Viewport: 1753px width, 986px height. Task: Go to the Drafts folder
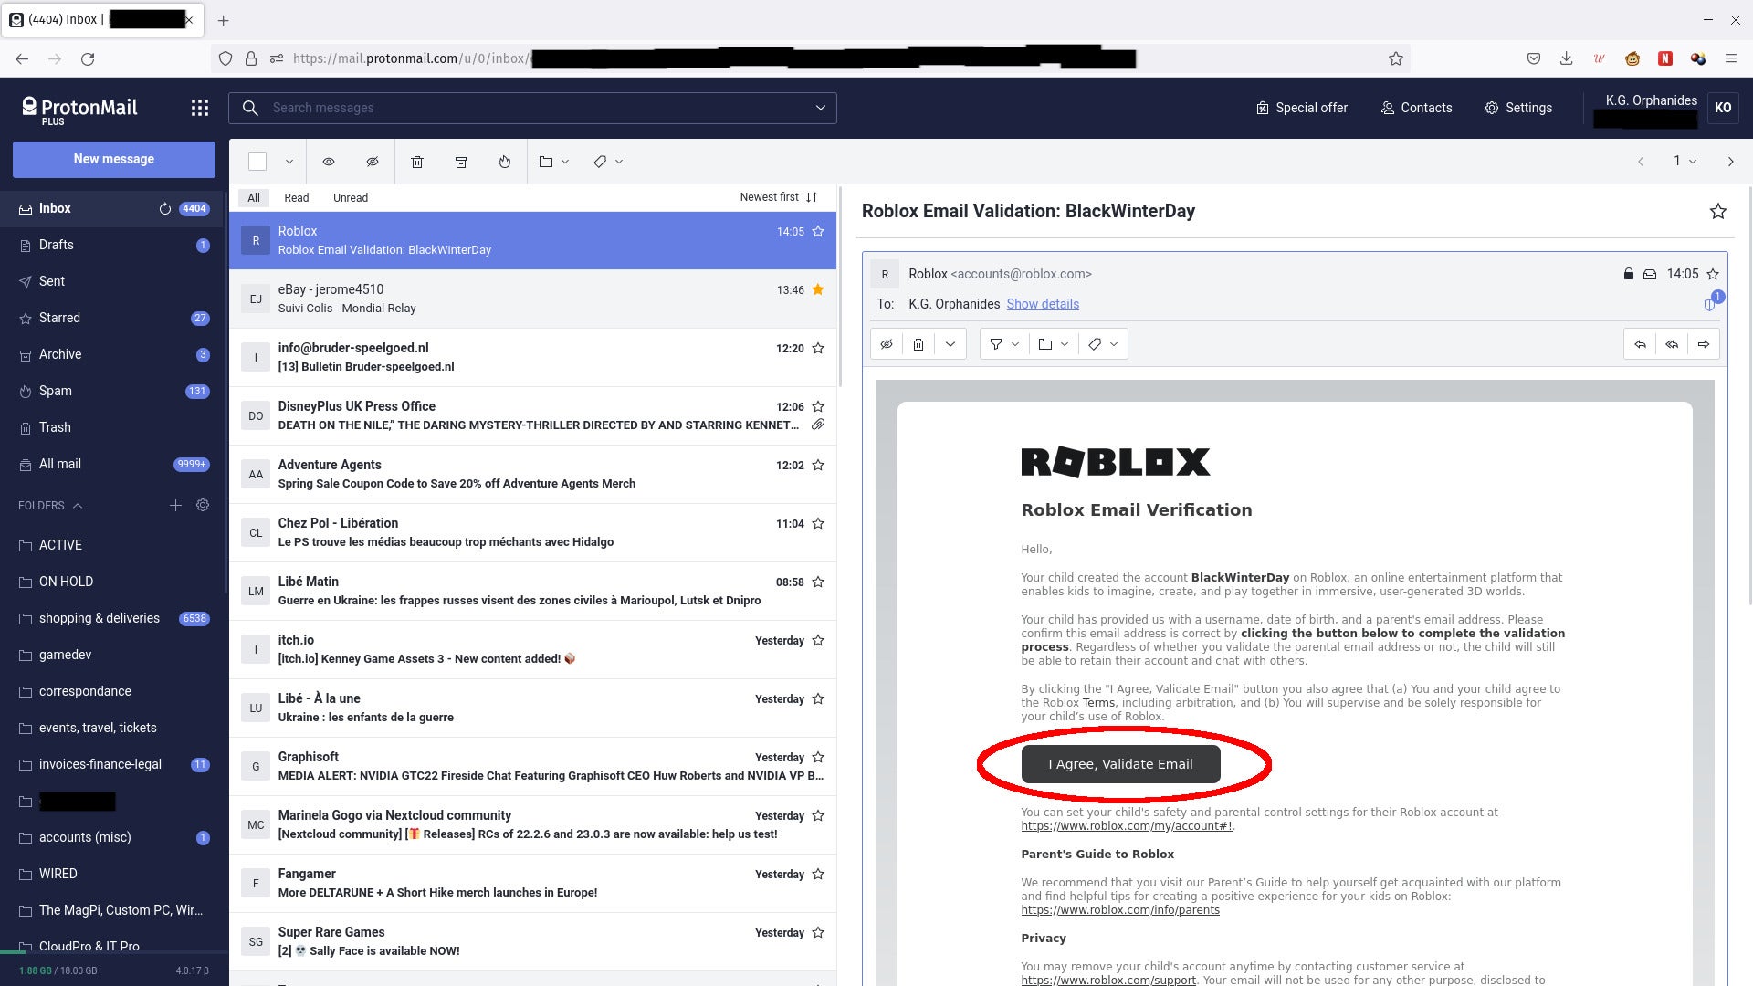click(x=114, y=245)
